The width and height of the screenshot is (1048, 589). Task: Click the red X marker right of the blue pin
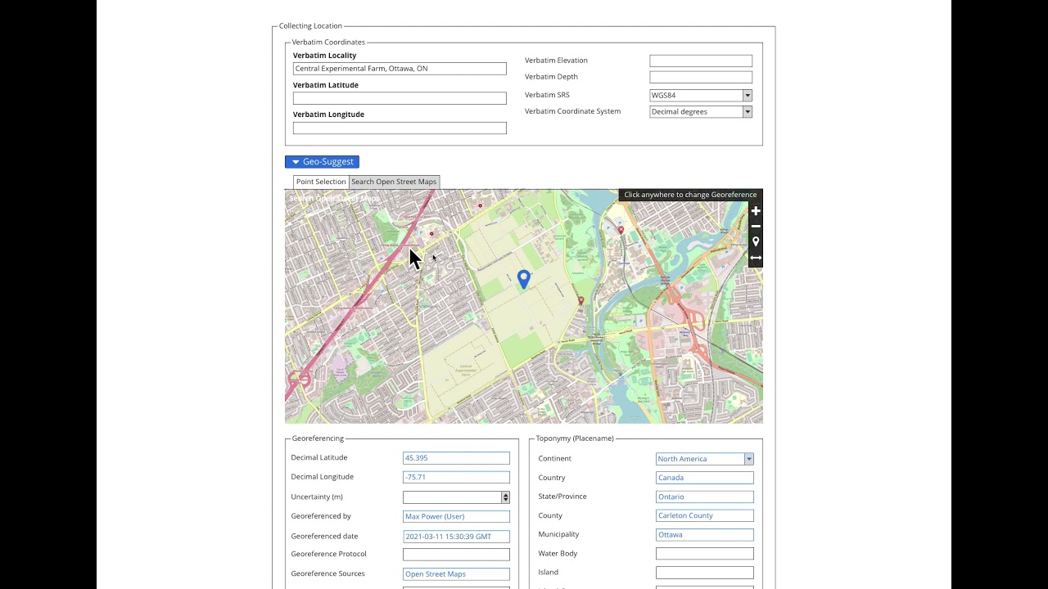[x=581, y=301]
